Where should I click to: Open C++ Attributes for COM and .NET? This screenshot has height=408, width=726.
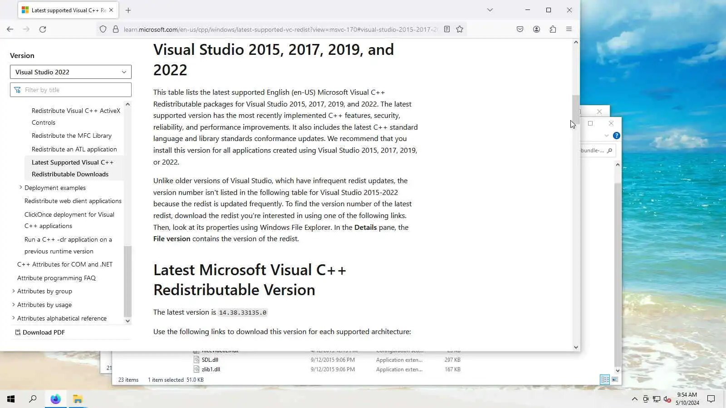65,264
